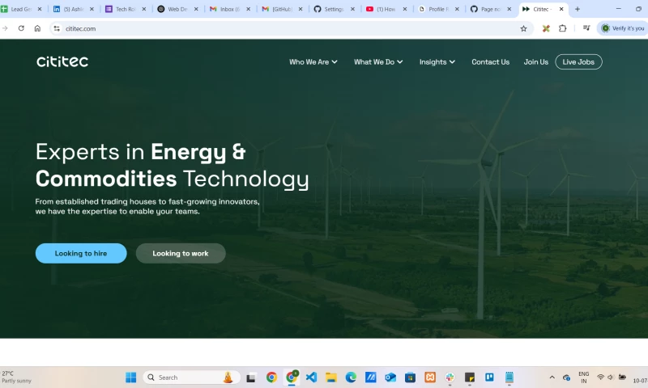Open Outlook from the taskbar
The width and height of the screenshot is (648, 388).
coord(390,377)
